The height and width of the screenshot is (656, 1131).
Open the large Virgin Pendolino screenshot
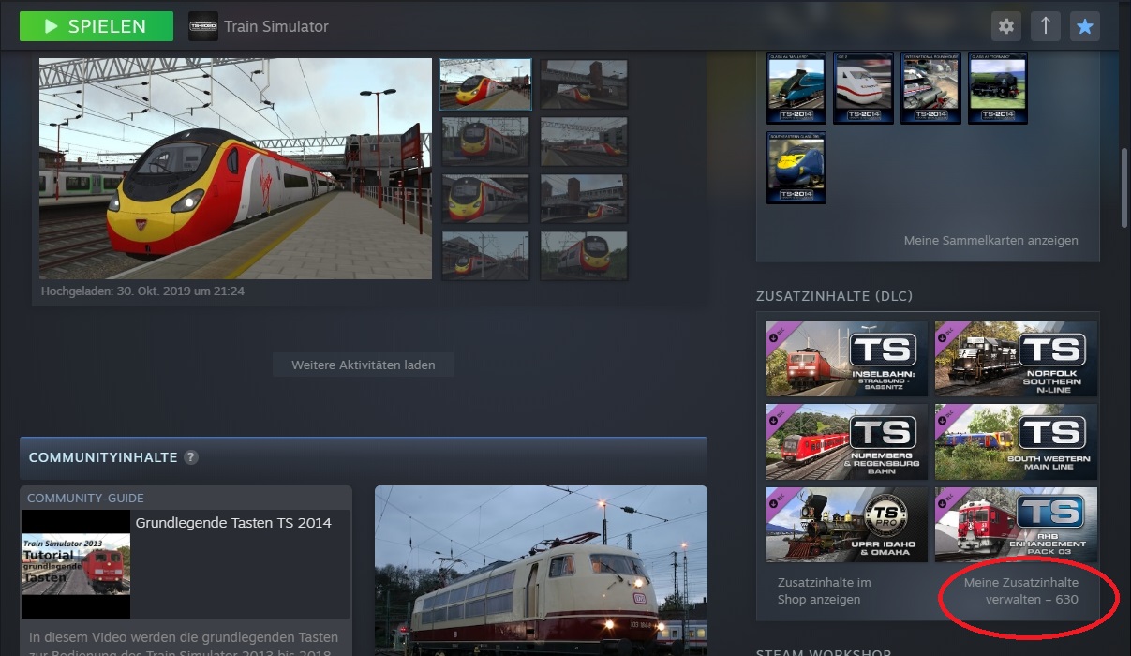pyautogui.click(x=235, y=169)
